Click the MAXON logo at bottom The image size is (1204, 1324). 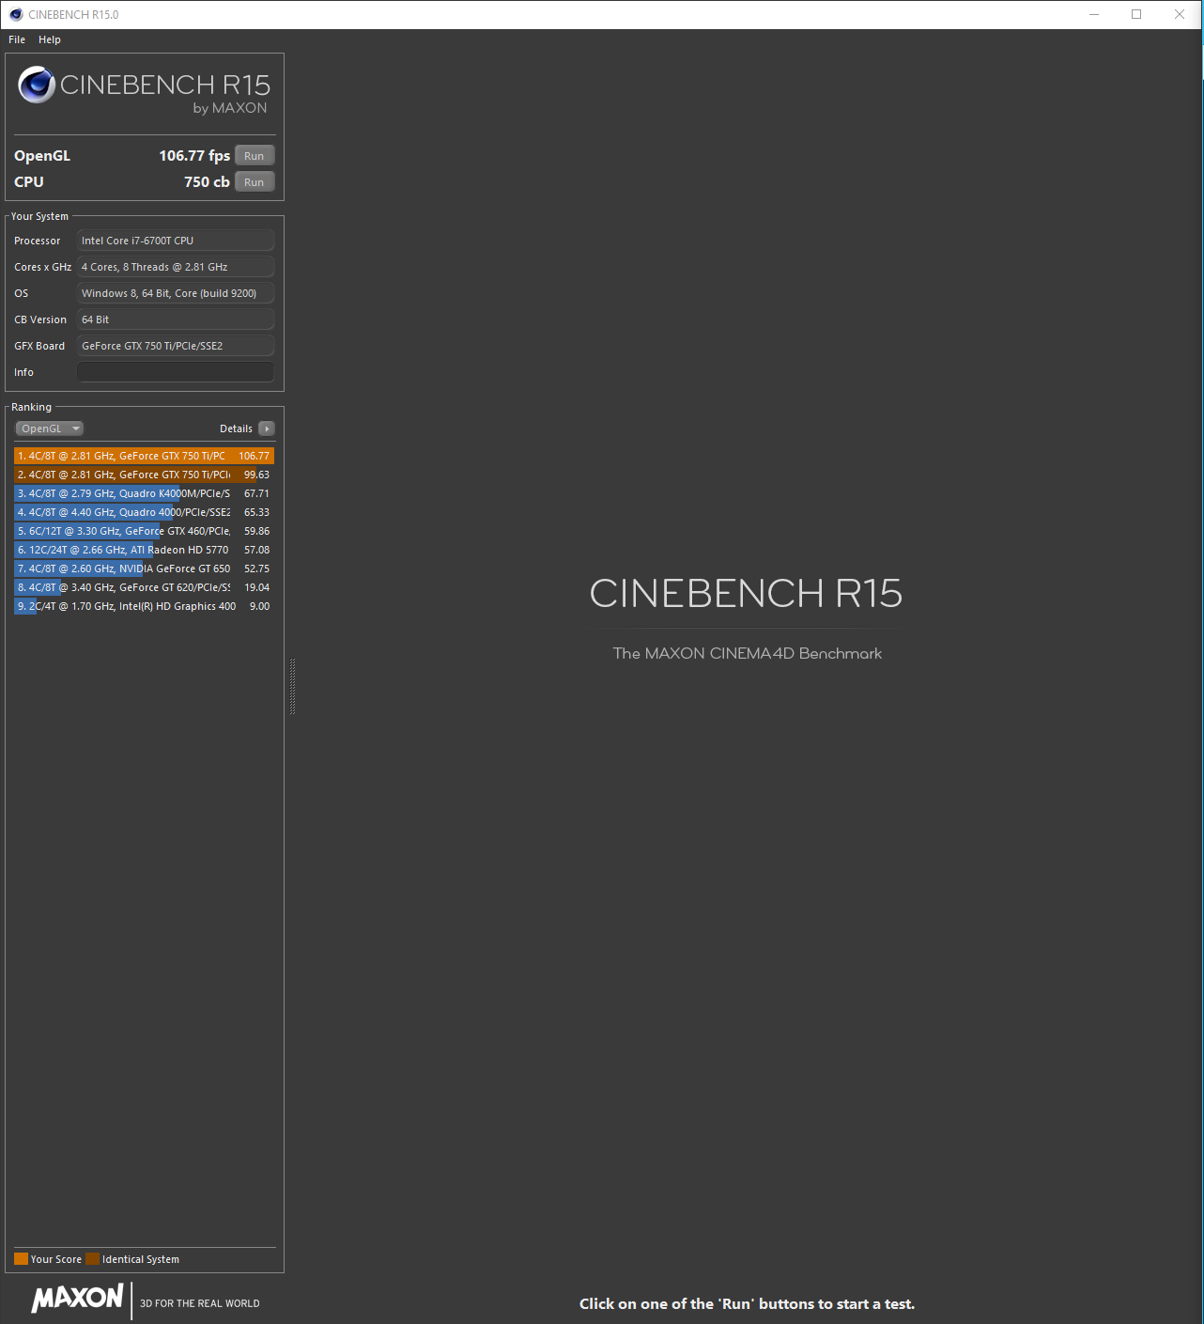77,1300
